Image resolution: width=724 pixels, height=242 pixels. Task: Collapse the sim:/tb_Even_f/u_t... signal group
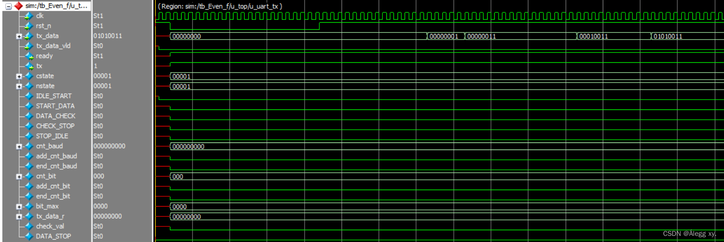coord(8,6)
